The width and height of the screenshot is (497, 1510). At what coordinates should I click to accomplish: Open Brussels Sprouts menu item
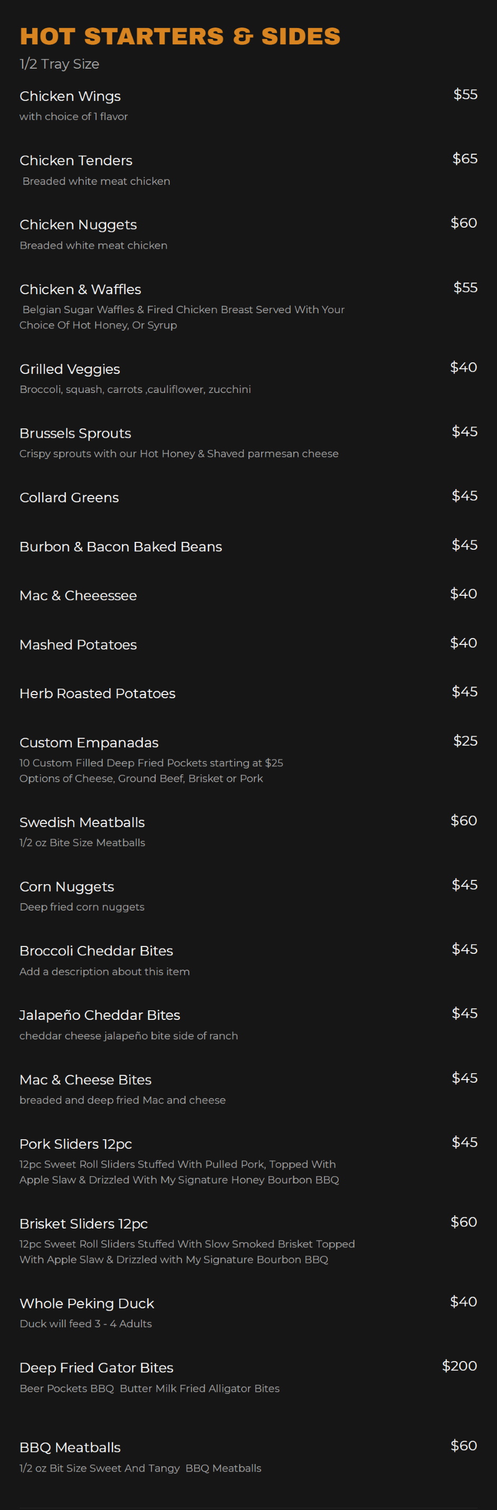[75, 433]
